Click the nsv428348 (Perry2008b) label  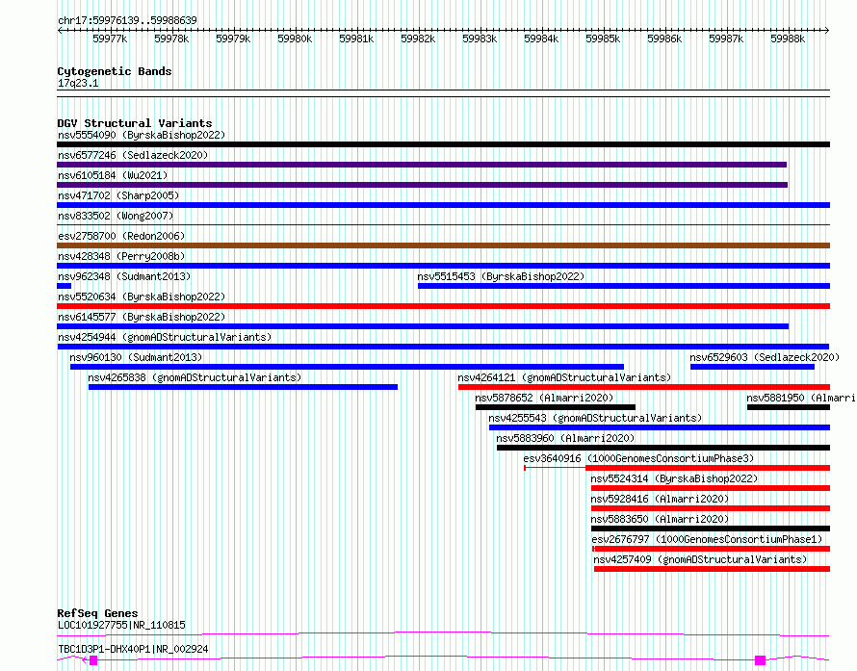click(x=121, y=256)
